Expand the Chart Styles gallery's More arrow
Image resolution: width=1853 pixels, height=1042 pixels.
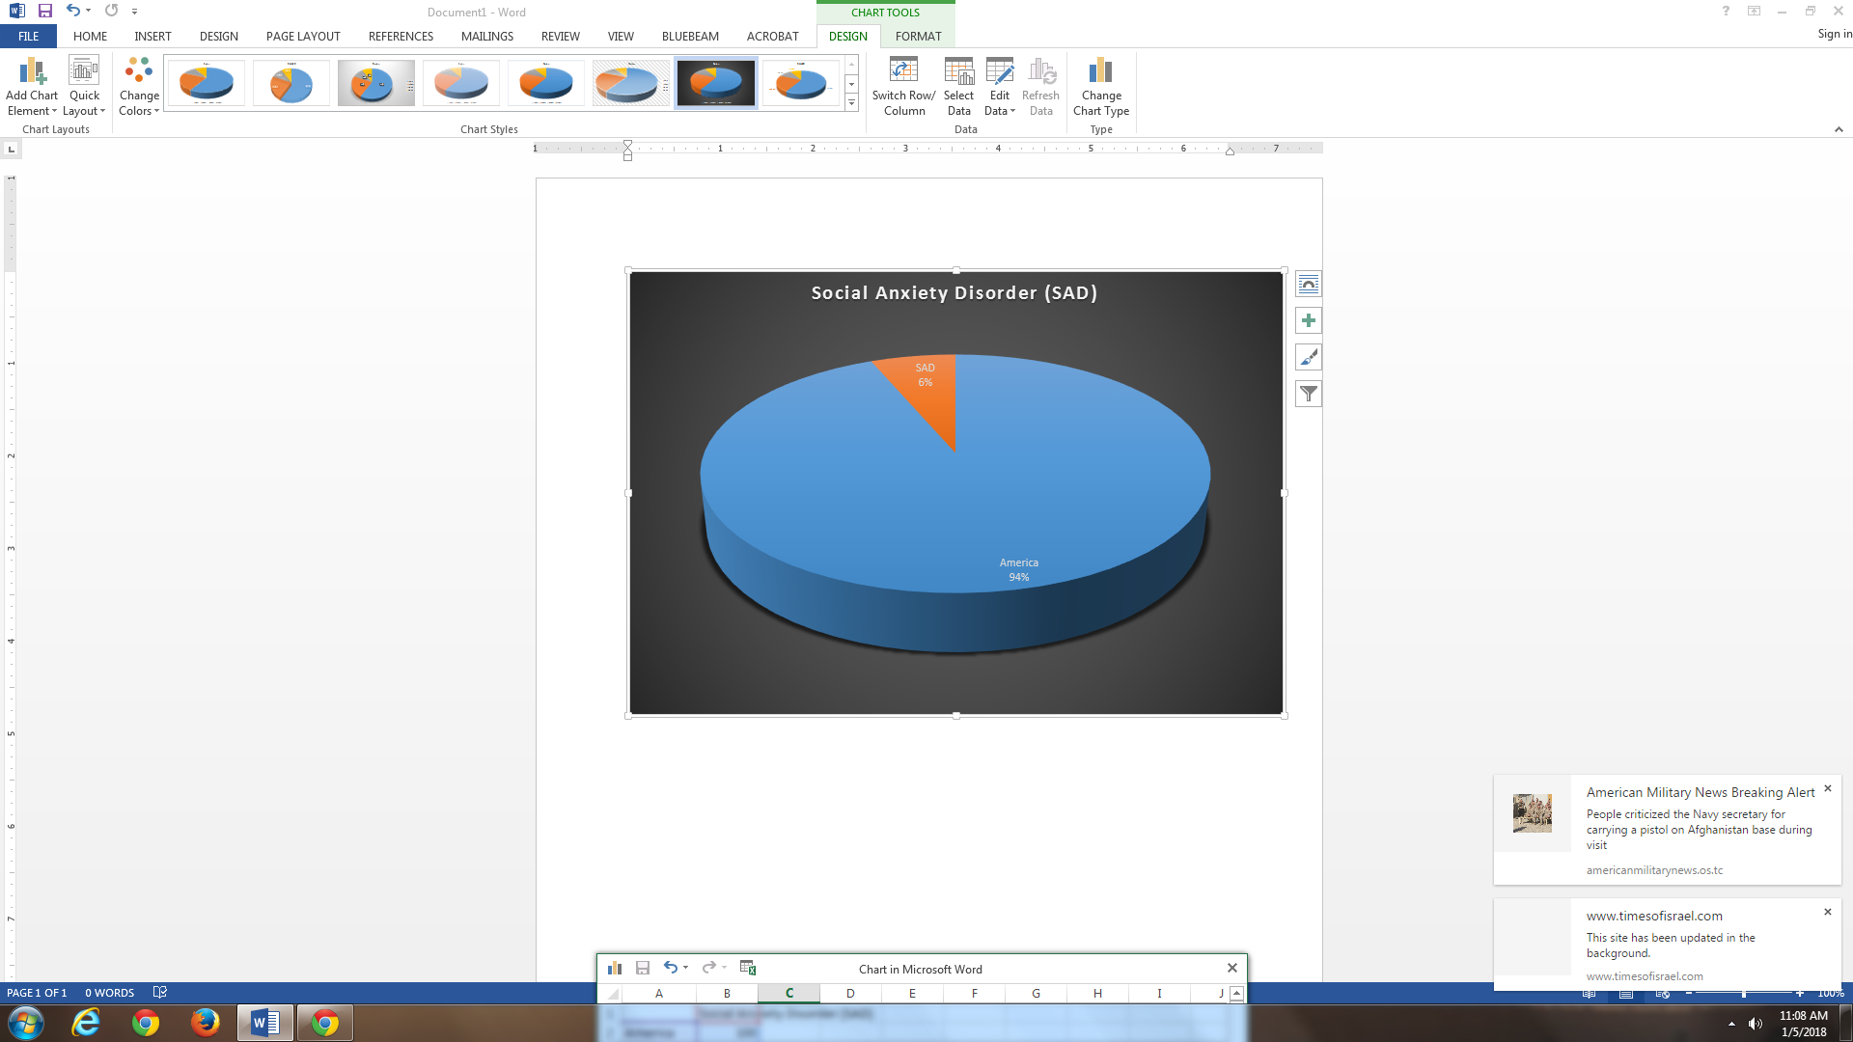point(851,103)
